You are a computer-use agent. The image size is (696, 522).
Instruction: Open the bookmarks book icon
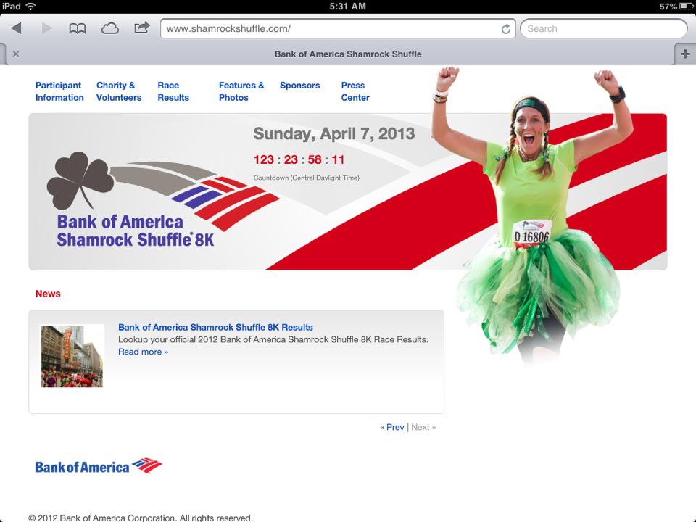click(77, 28)
